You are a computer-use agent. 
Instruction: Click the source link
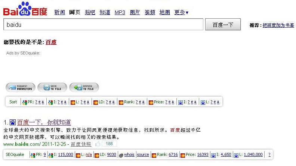[143, 154]
